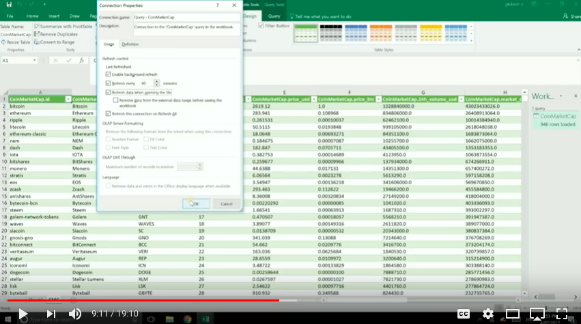Open the Name Box dropdown arrow
The width and height of the screenshot is (581, 324).
[x=34, y=60]
